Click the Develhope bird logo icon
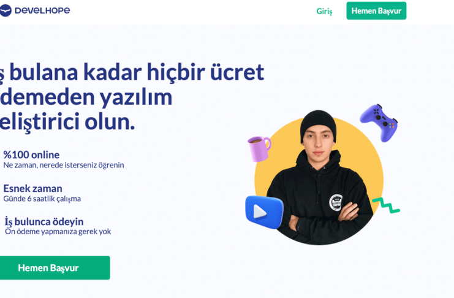 coord(6,10)
